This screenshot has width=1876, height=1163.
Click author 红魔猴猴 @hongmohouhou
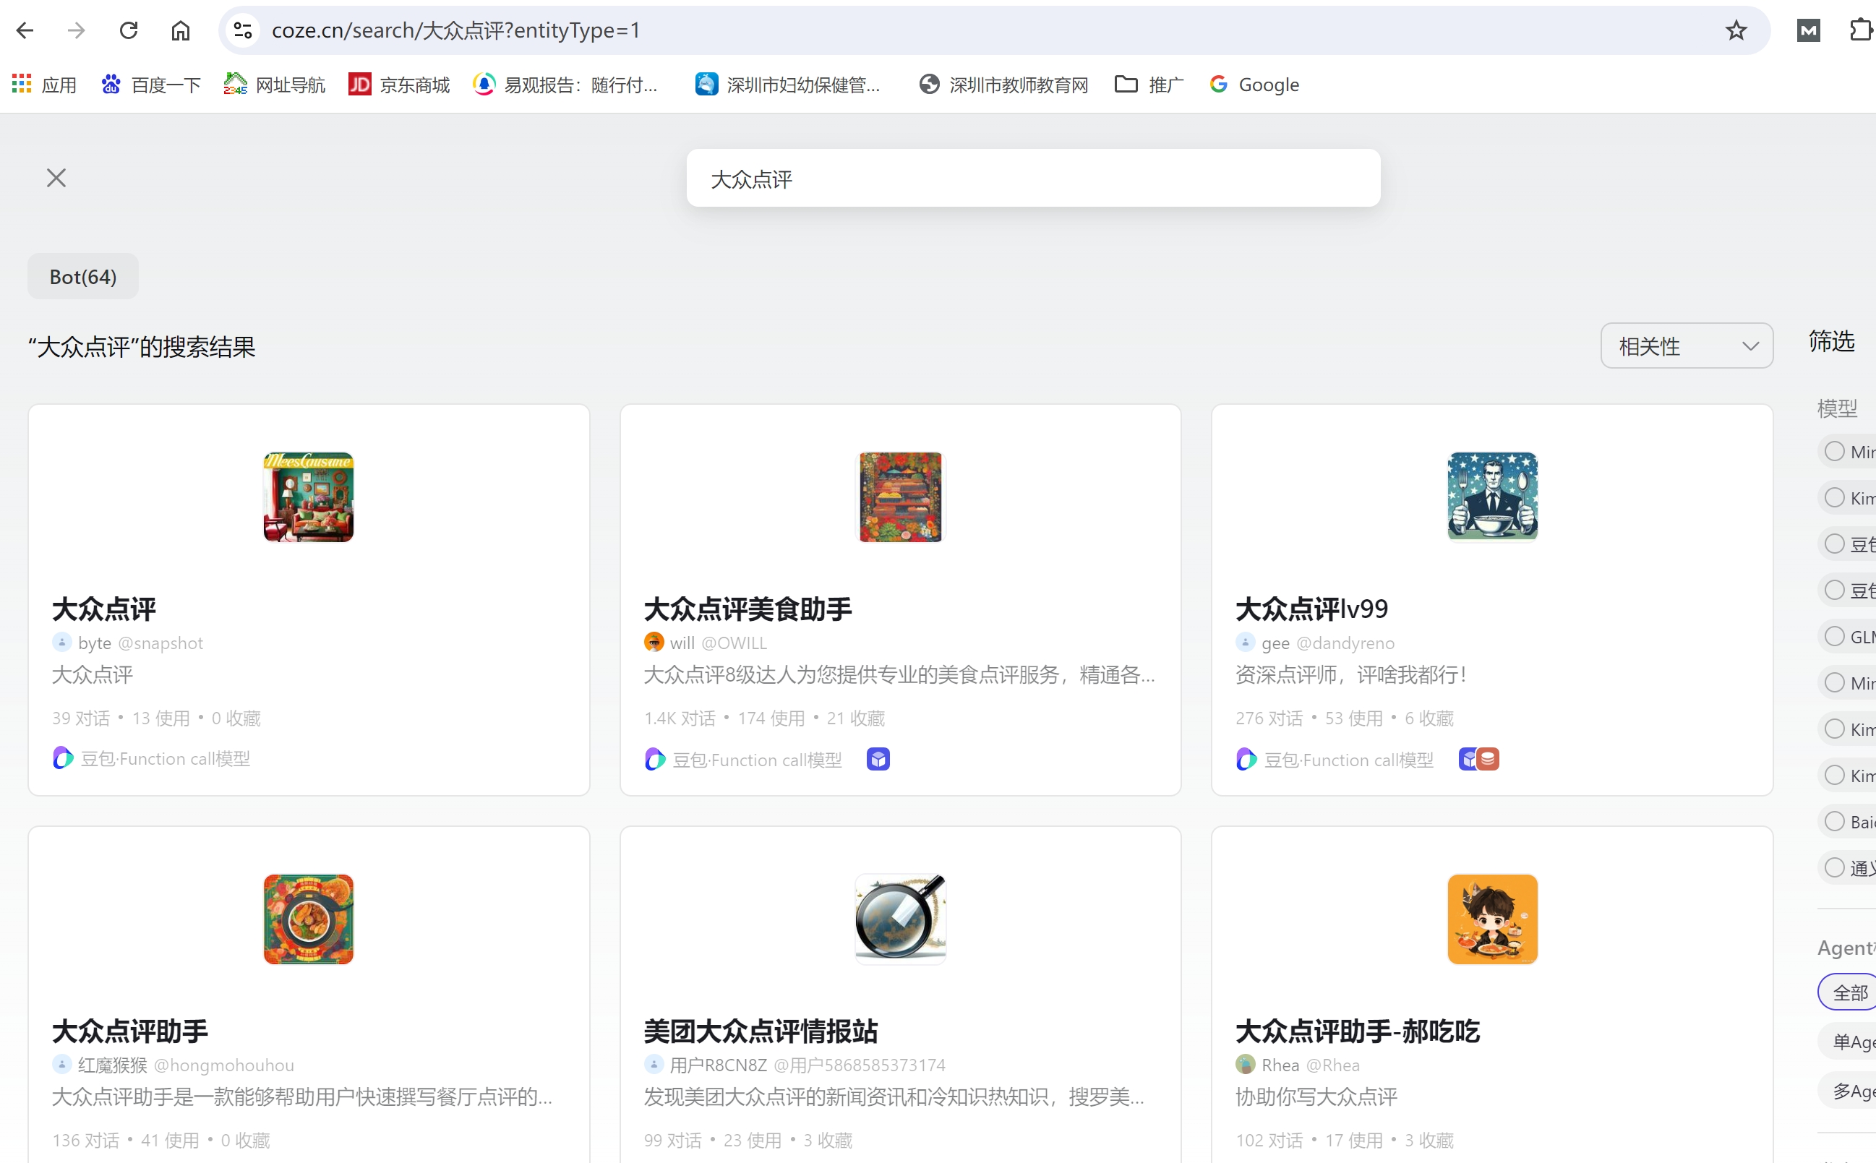coord(173,1065)
